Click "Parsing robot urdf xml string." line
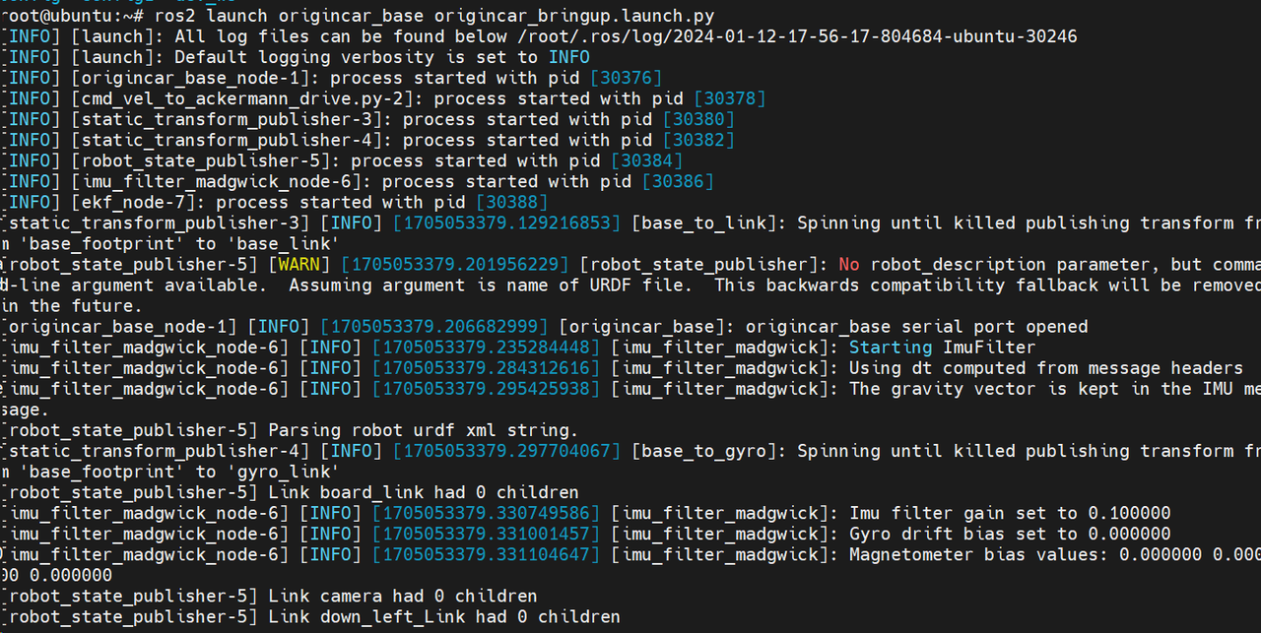The image size is (1261, 633). [423, 430]
